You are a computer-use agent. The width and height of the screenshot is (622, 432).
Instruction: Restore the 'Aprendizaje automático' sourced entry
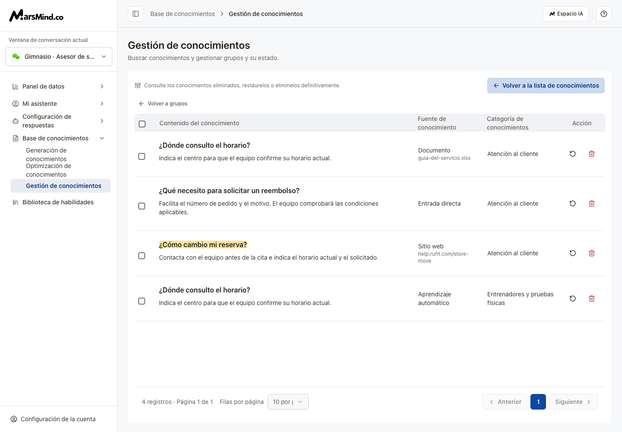[573, 299]
